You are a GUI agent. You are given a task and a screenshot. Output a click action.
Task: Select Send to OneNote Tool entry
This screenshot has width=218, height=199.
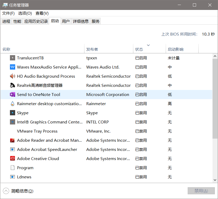[38, 95]
